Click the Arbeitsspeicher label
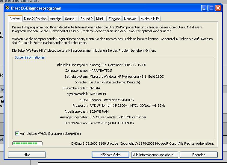Viewport: 227px width, 165px height. (x=76, y=111)
